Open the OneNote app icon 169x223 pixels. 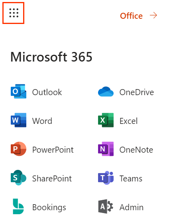click(106, 149)
